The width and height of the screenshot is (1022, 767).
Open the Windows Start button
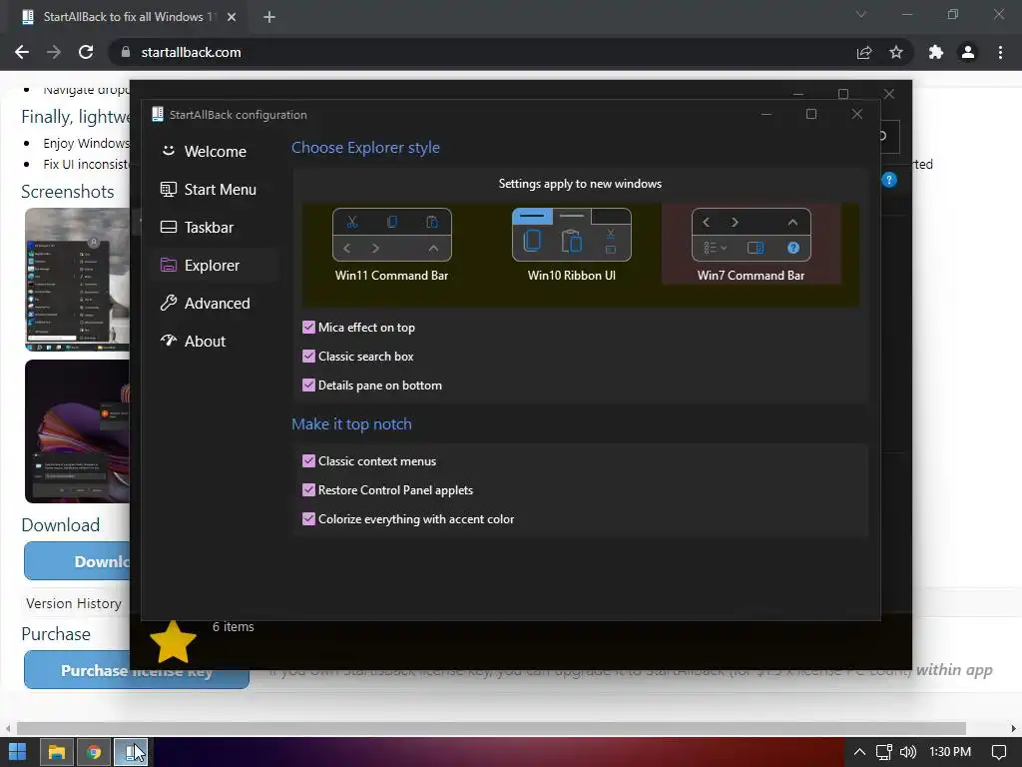coord(18,751)
